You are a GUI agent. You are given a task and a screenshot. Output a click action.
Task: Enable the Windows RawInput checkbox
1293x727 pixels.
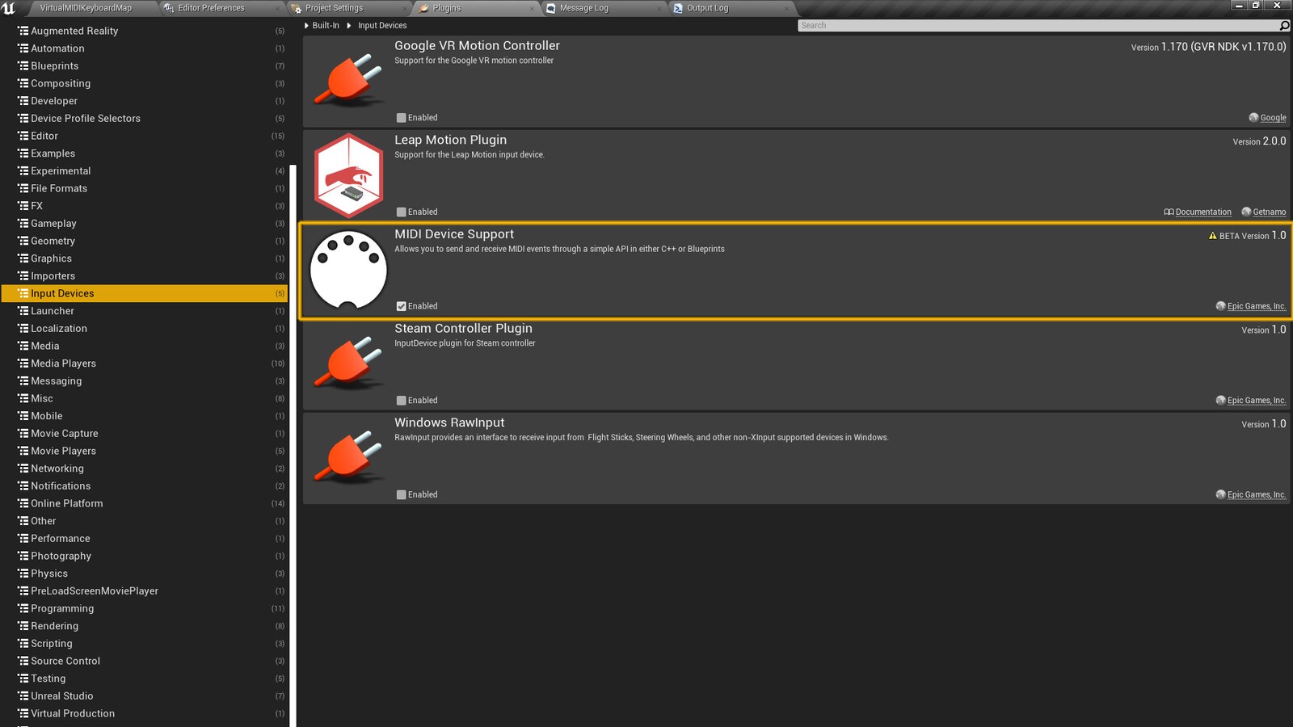[x=402, y=495]
